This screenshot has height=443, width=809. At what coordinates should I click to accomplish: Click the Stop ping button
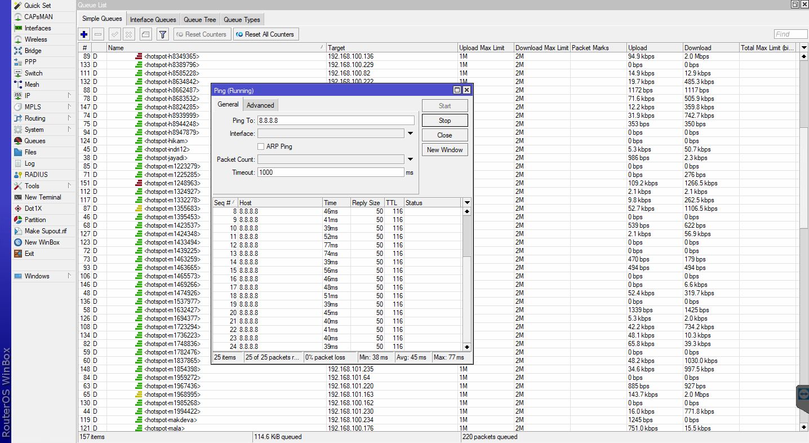click(x=444, y=121)
